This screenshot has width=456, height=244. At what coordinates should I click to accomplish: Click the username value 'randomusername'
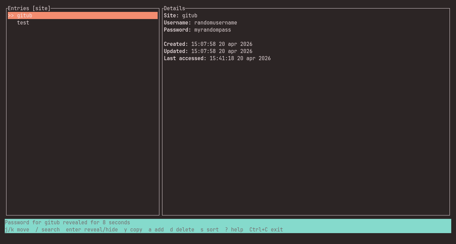tap(216, 23)
